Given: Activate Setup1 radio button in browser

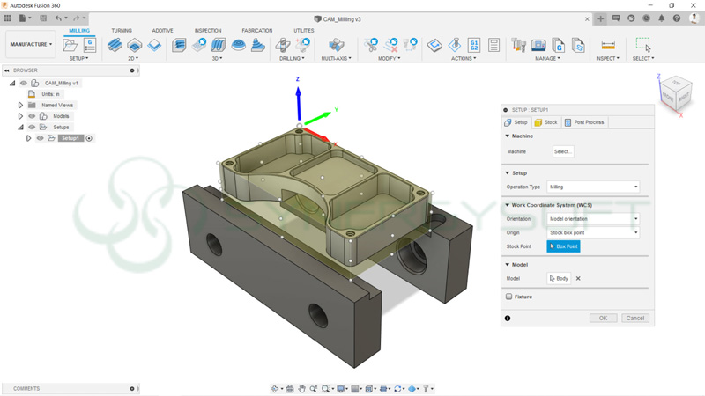Looking at the screenshot, I should [x=89, y=138].
